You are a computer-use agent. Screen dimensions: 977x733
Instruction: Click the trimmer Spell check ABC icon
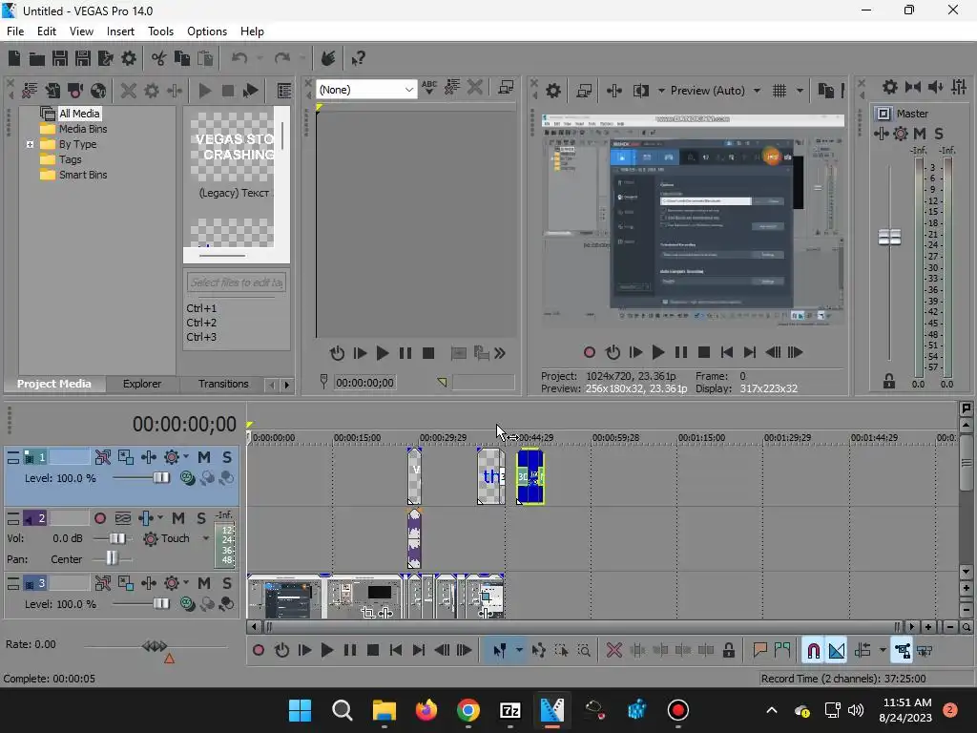click(x=429, y=87)
